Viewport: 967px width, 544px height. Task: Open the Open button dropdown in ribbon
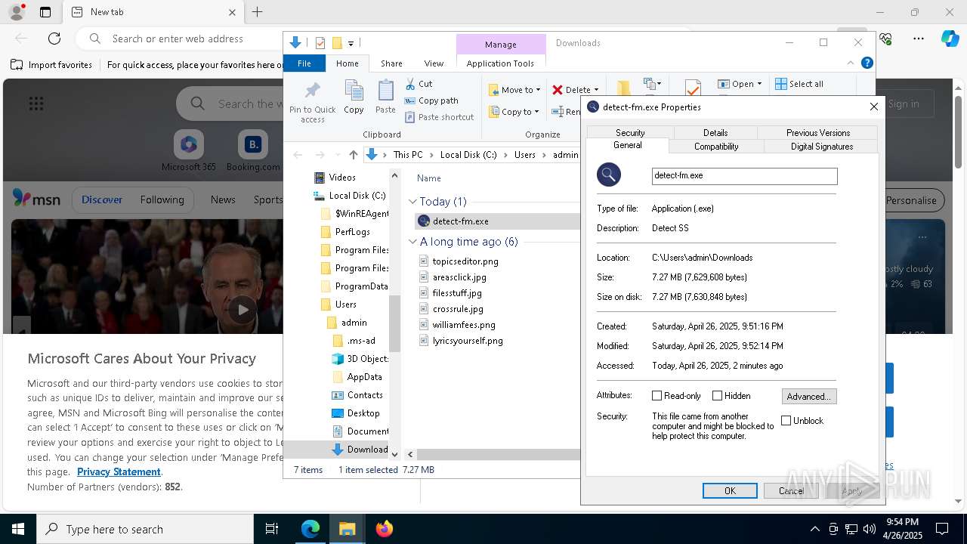(x=758, y=84)
